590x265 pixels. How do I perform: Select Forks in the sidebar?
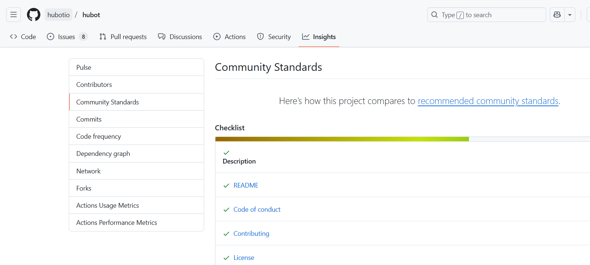(136, 188)
